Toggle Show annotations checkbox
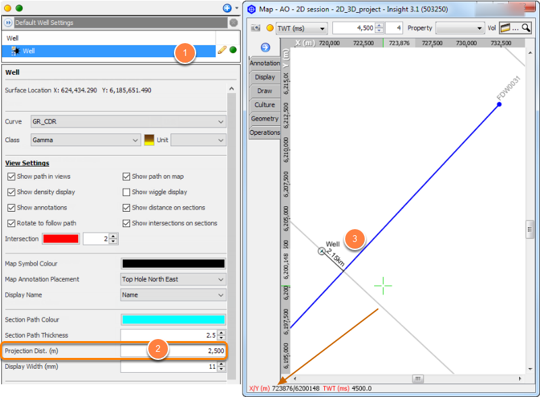The image size is (540, 397). click(x=11, y=208)
